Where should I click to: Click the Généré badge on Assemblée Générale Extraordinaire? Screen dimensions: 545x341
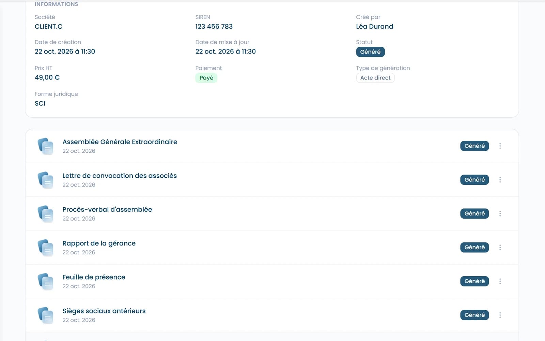(474, 146)
